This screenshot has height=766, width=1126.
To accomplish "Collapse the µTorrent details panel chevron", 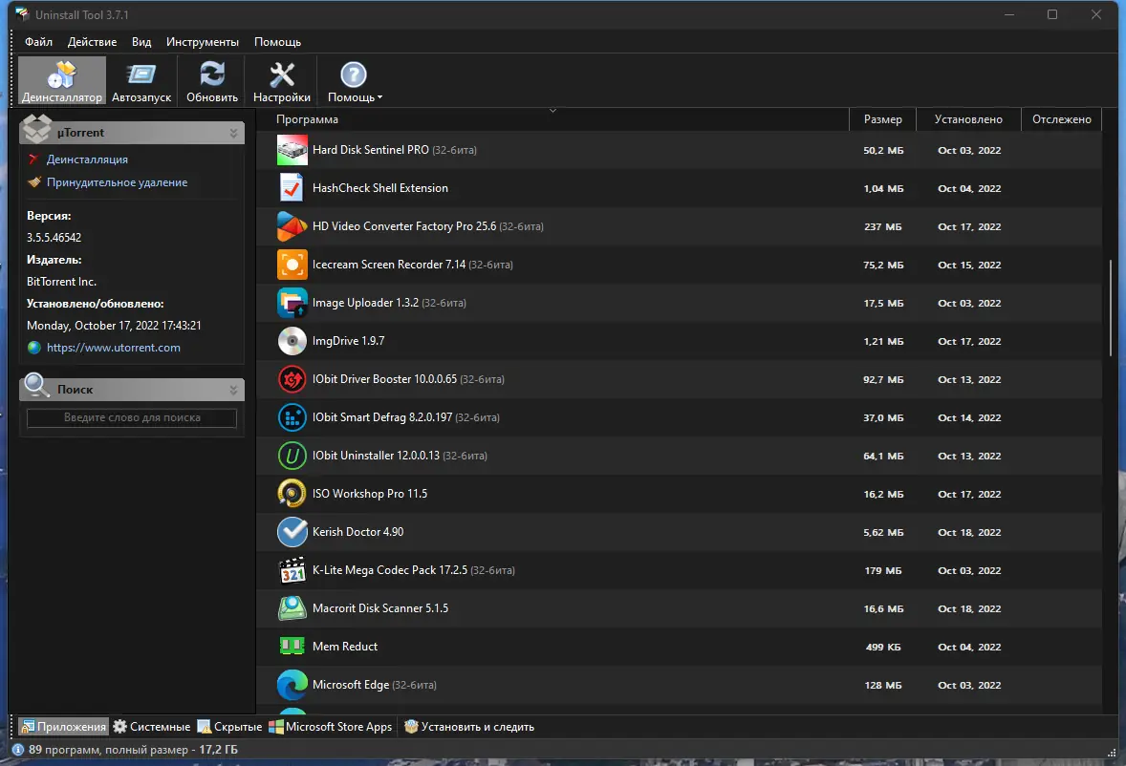I will pos(233,133).
